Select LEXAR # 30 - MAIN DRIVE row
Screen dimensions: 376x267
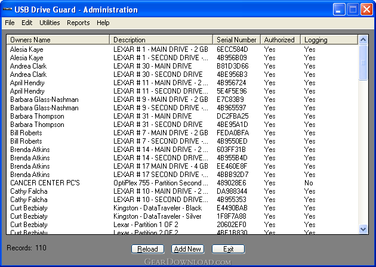click(x=182, y=66)
